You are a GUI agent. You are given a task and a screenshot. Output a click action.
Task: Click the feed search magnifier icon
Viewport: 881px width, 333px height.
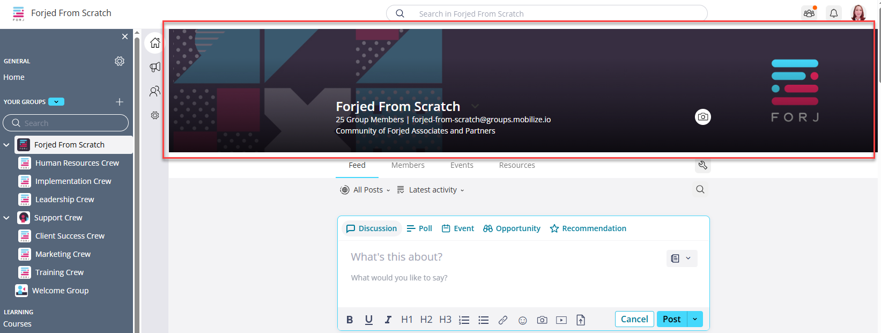tap(700, 189)
